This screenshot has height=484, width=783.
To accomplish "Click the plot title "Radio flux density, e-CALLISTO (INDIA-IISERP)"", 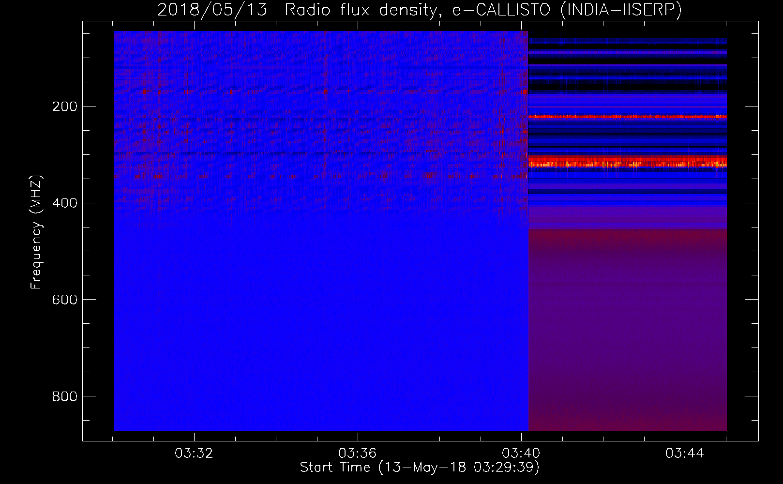I will click(x=483, y=10).
